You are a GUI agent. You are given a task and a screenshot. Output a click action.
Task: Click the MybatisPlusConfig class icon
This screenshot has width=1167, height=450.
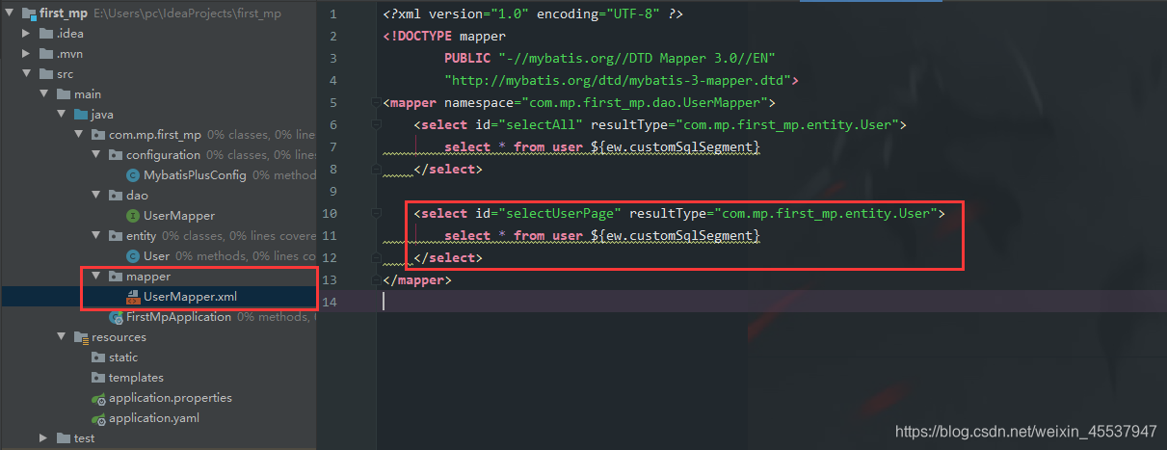pyautogui.click(x=133, y=175)
